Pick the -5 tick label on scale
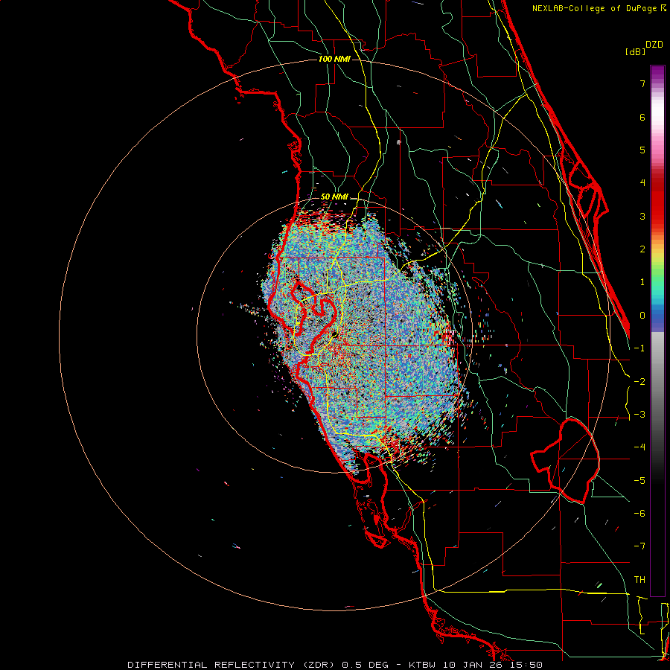 (639, 481)
